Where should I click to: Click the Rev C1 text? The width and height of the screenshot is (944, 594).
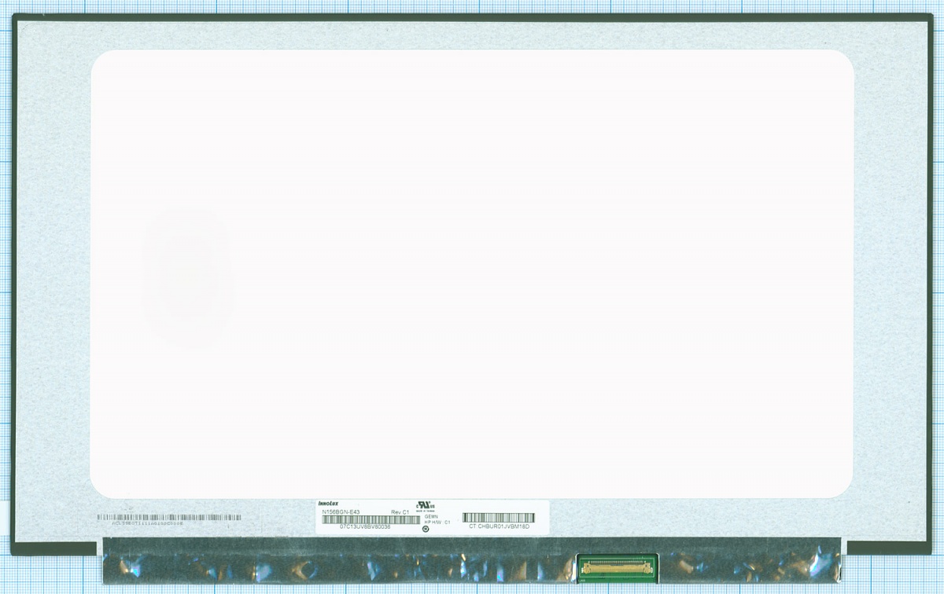point(400,511)
